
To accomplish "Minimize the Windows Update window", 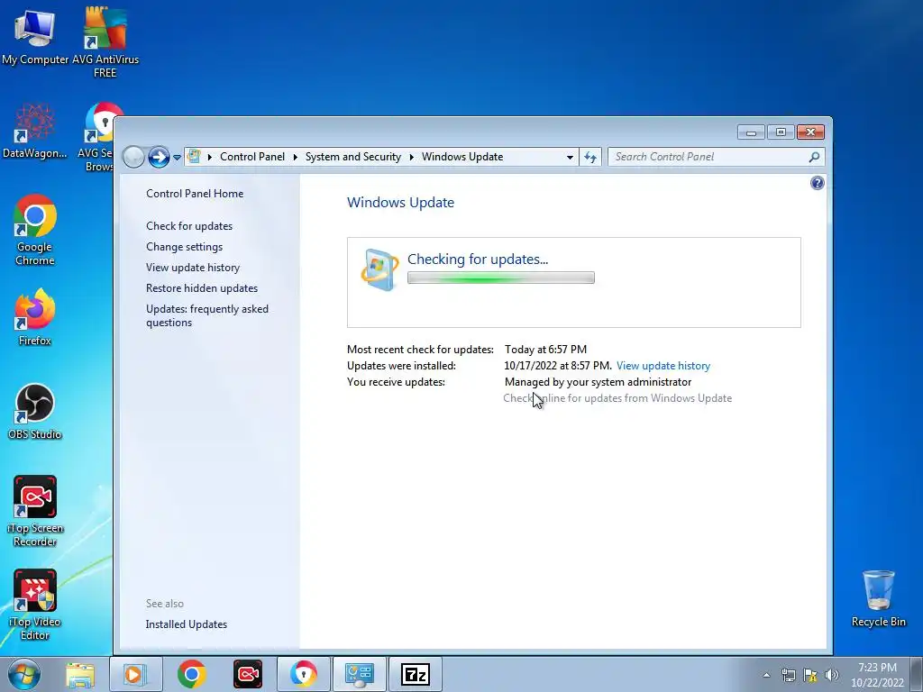I will 751,132.
